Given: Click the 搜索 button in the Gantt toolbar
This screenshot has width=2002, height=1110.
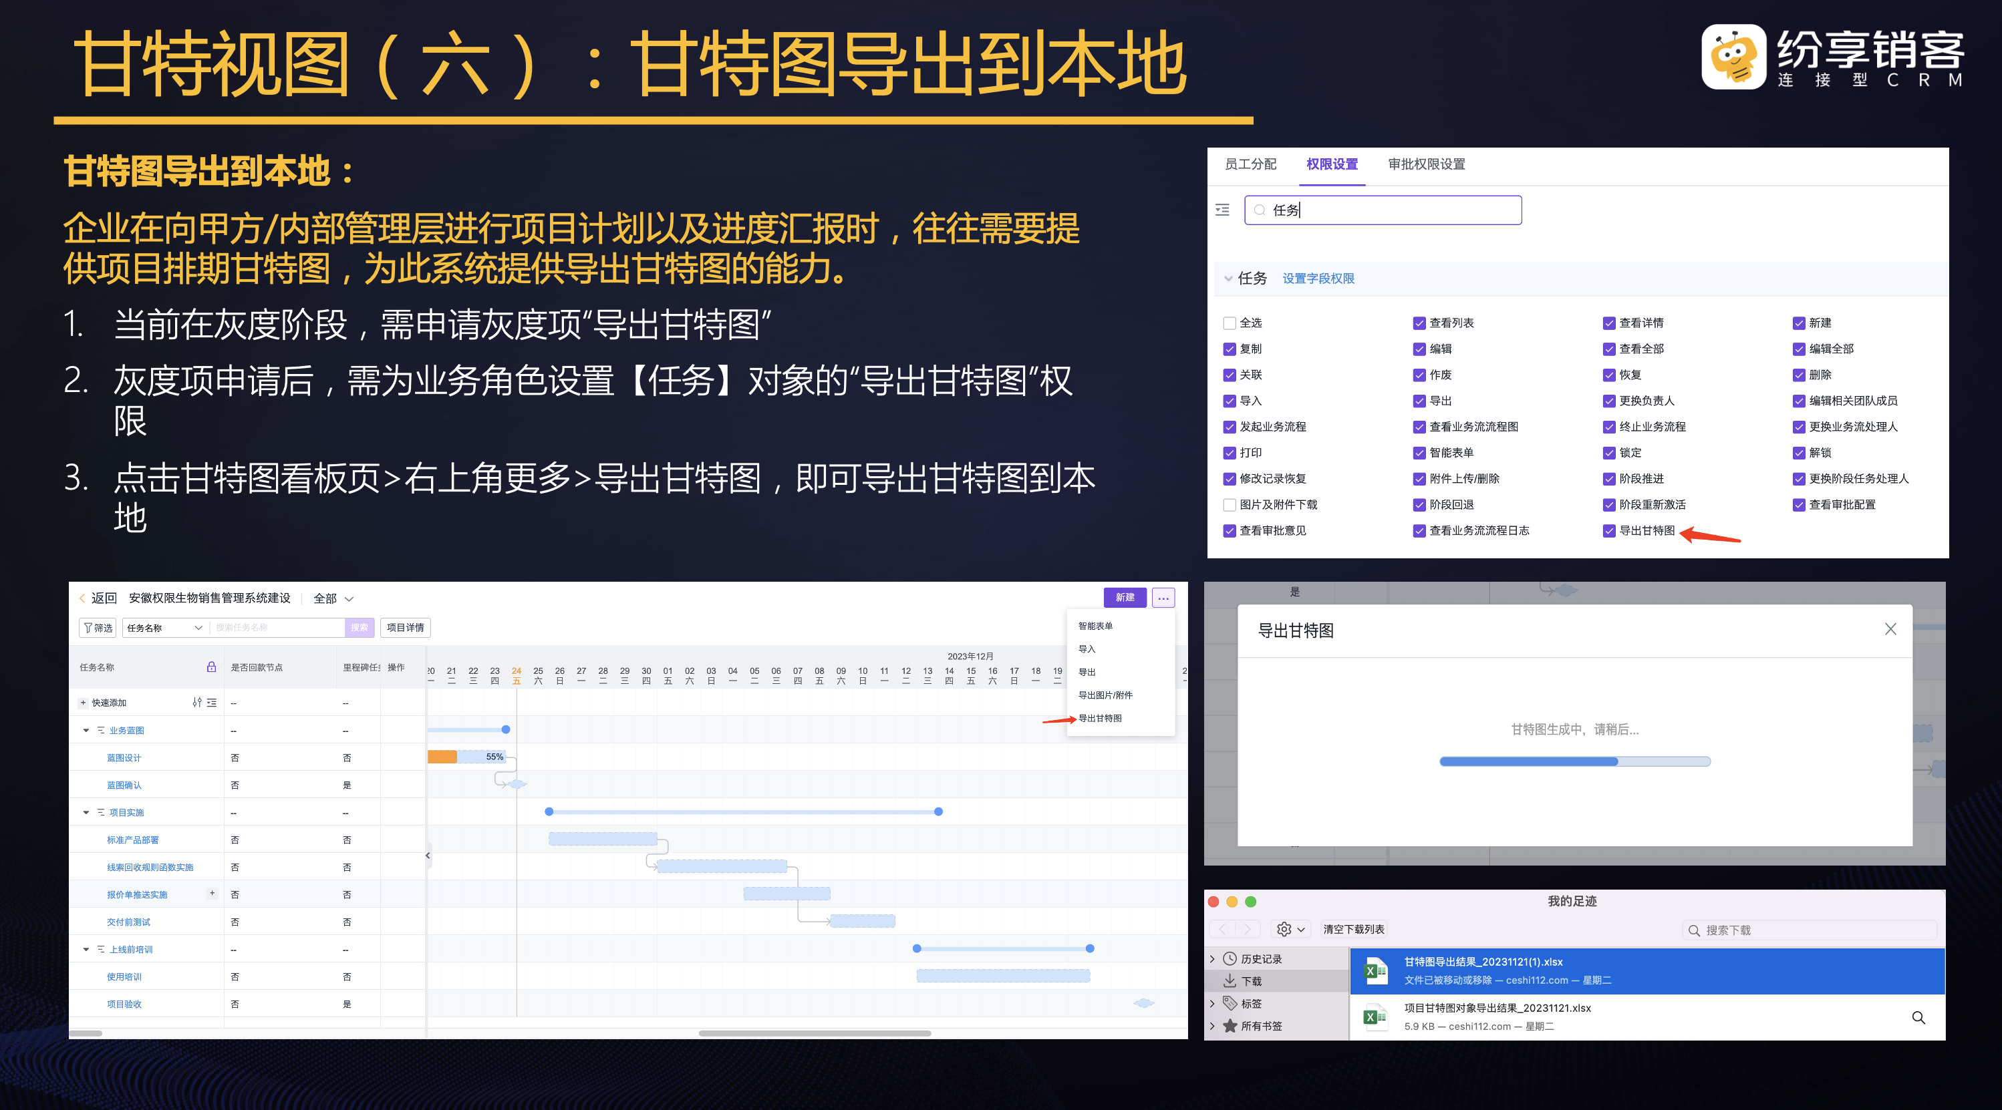Looking at the screenshot, I should tap(359, 628).
